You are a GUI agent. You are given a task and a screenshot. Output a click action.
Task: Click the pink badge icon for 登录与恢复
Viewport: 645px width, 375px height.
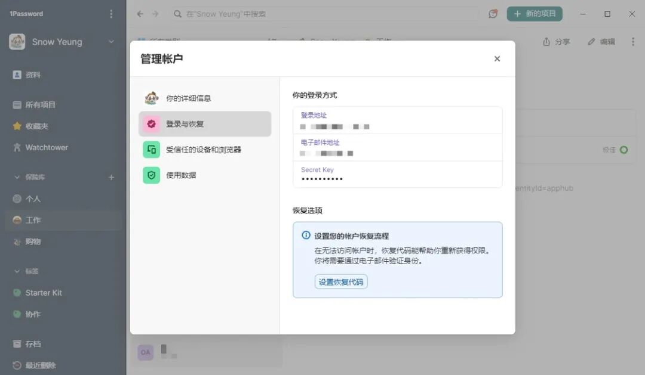pyautogui.click(x=151, y=123)
